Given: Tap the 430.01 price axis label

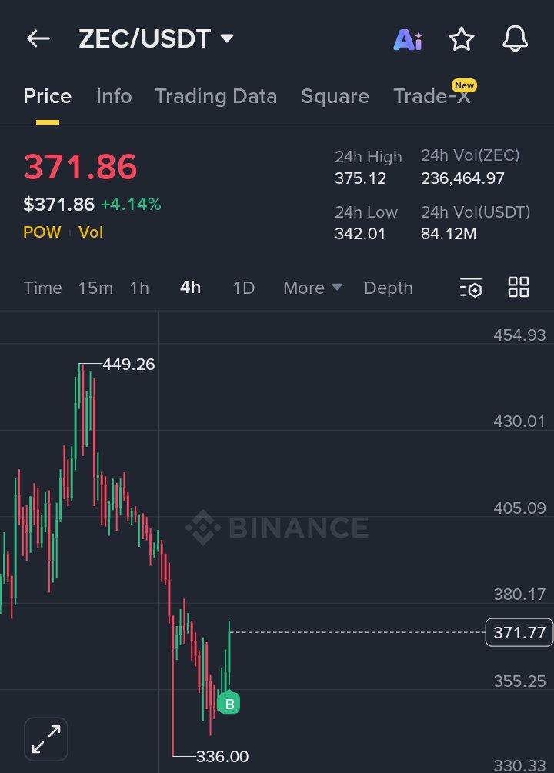Looking at the screenshot, I should (519, 421).
